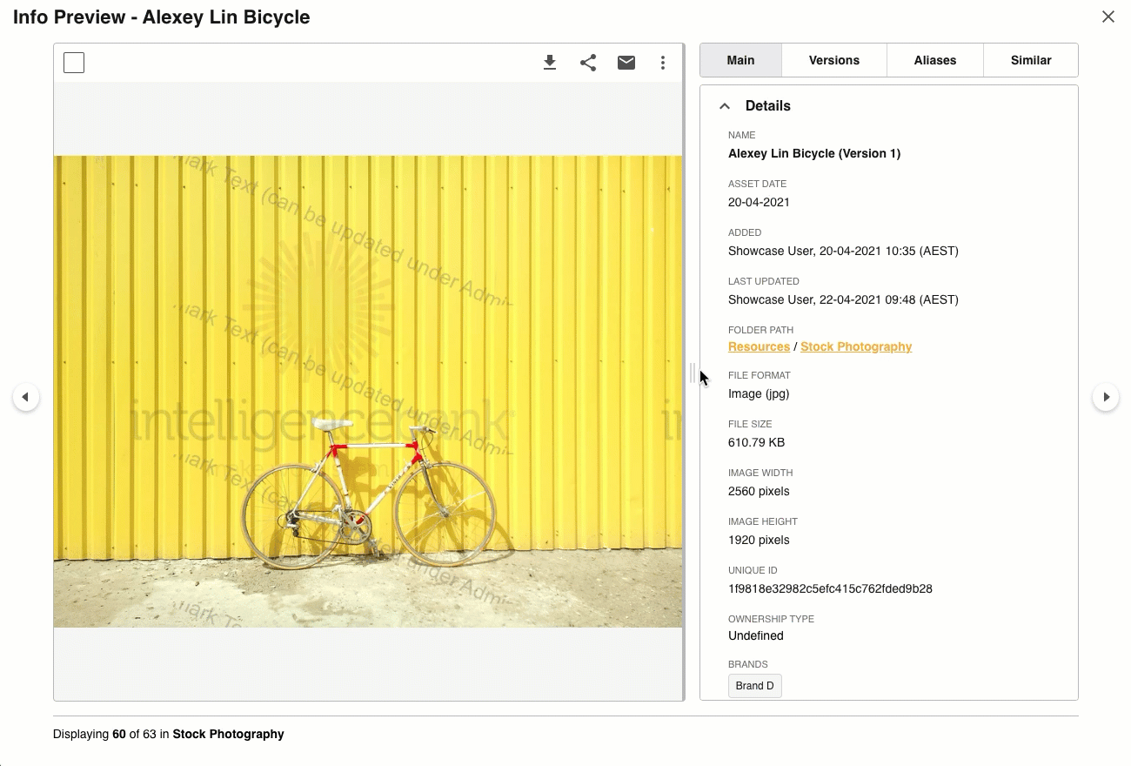The height and width of the screenshot is (766, 1131).
Task: Click the asset name 'Alexey Lin Bicycle (Version 1)'
Action: 813,153
